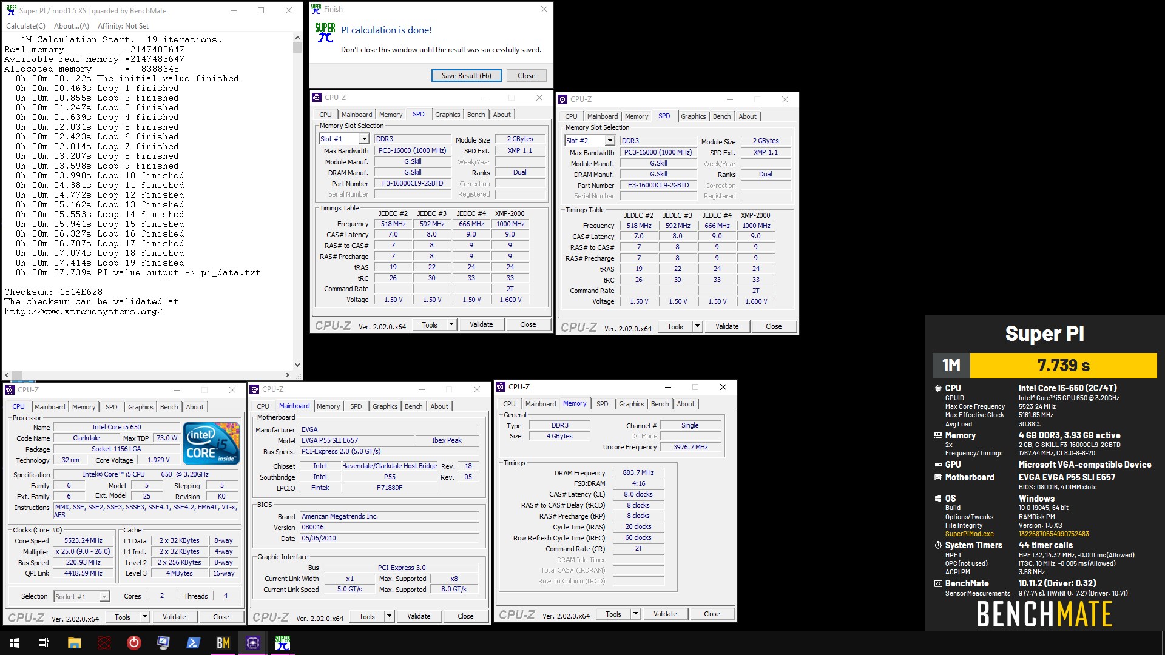Click title icon of Slot #1 CPU-Z window

317,98
